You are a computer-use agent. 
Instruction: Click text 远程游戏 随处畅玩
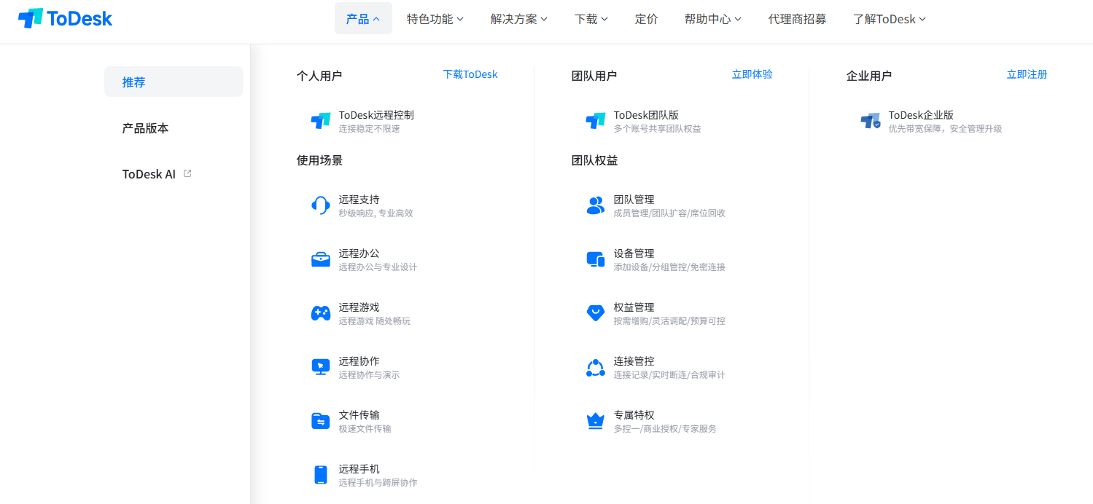pyautogui.click(x=375, y=321)
